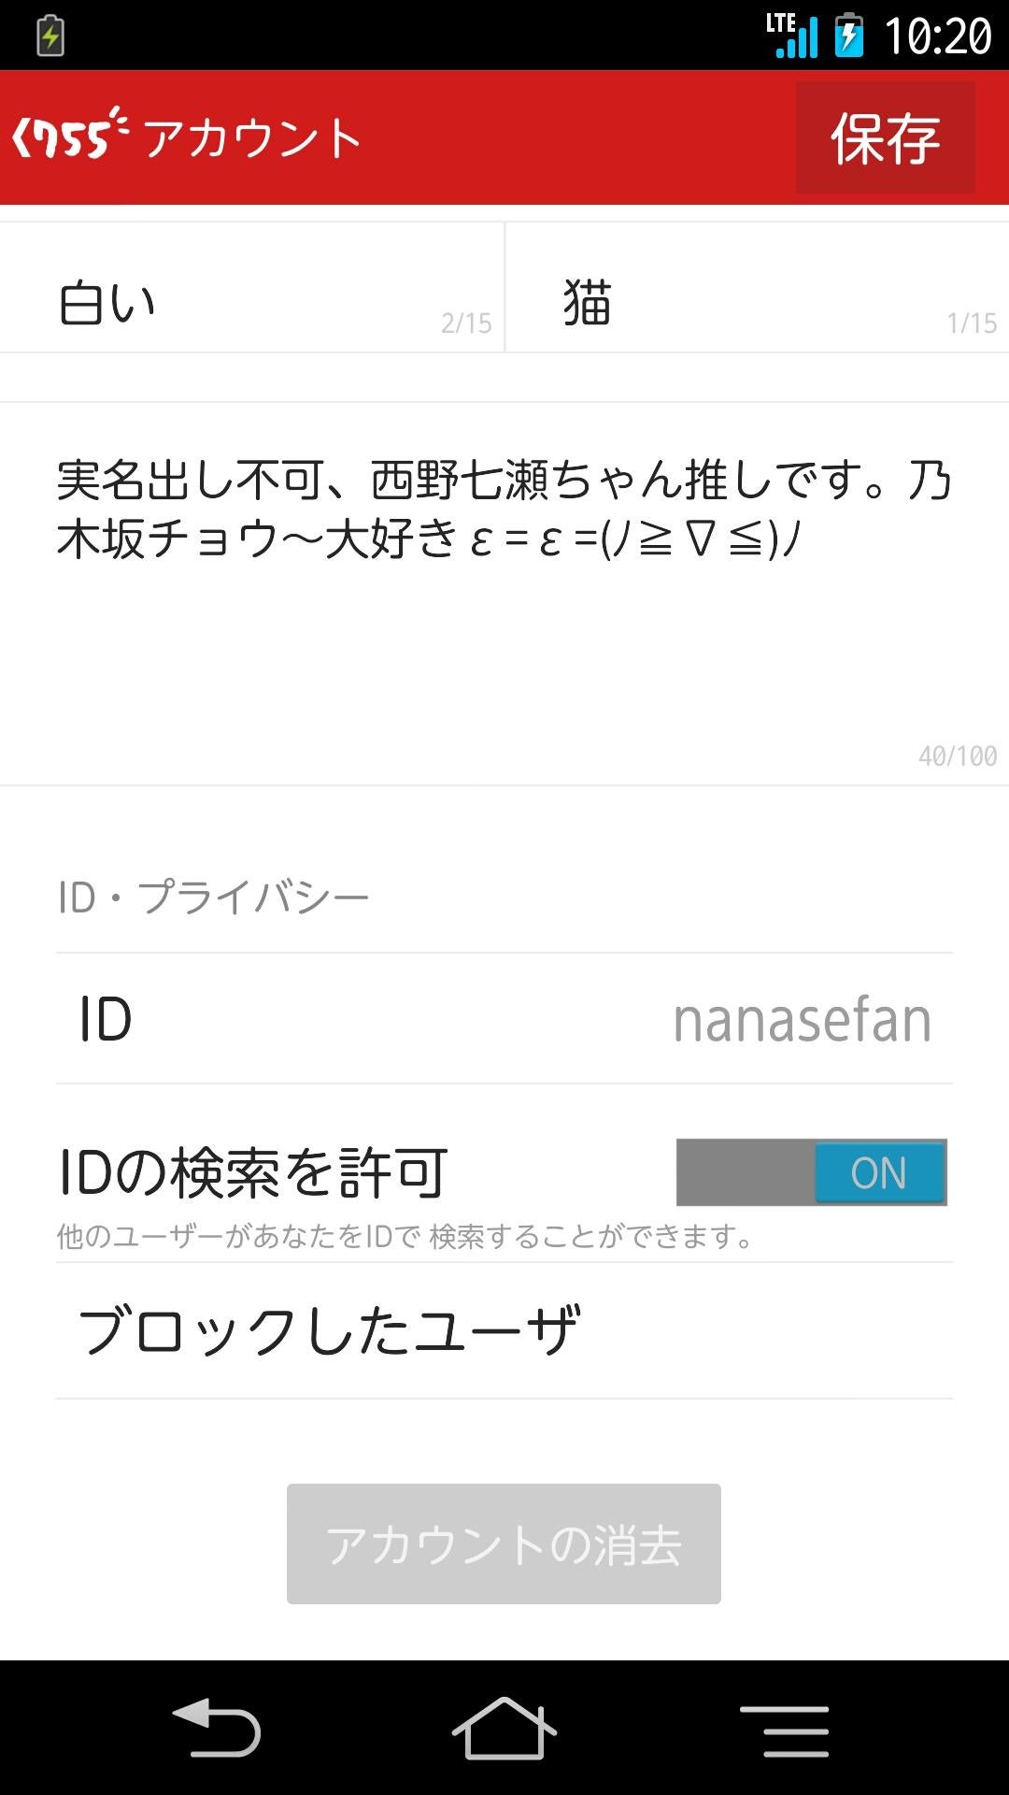Image resolution: width=1009 pixels, height=1795 pixels.
Task: Edit the second name field 猫
Action: point(757,303)
